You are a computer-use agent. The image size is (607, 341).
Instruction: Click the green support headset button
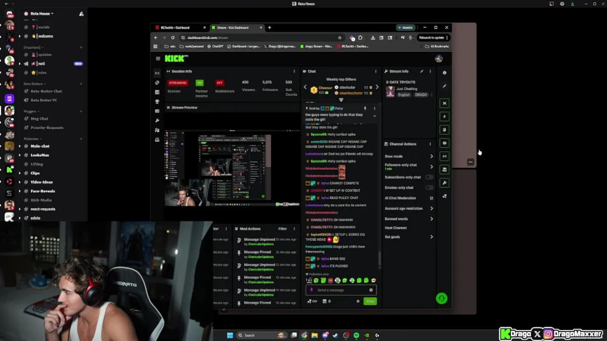[441, 298]
